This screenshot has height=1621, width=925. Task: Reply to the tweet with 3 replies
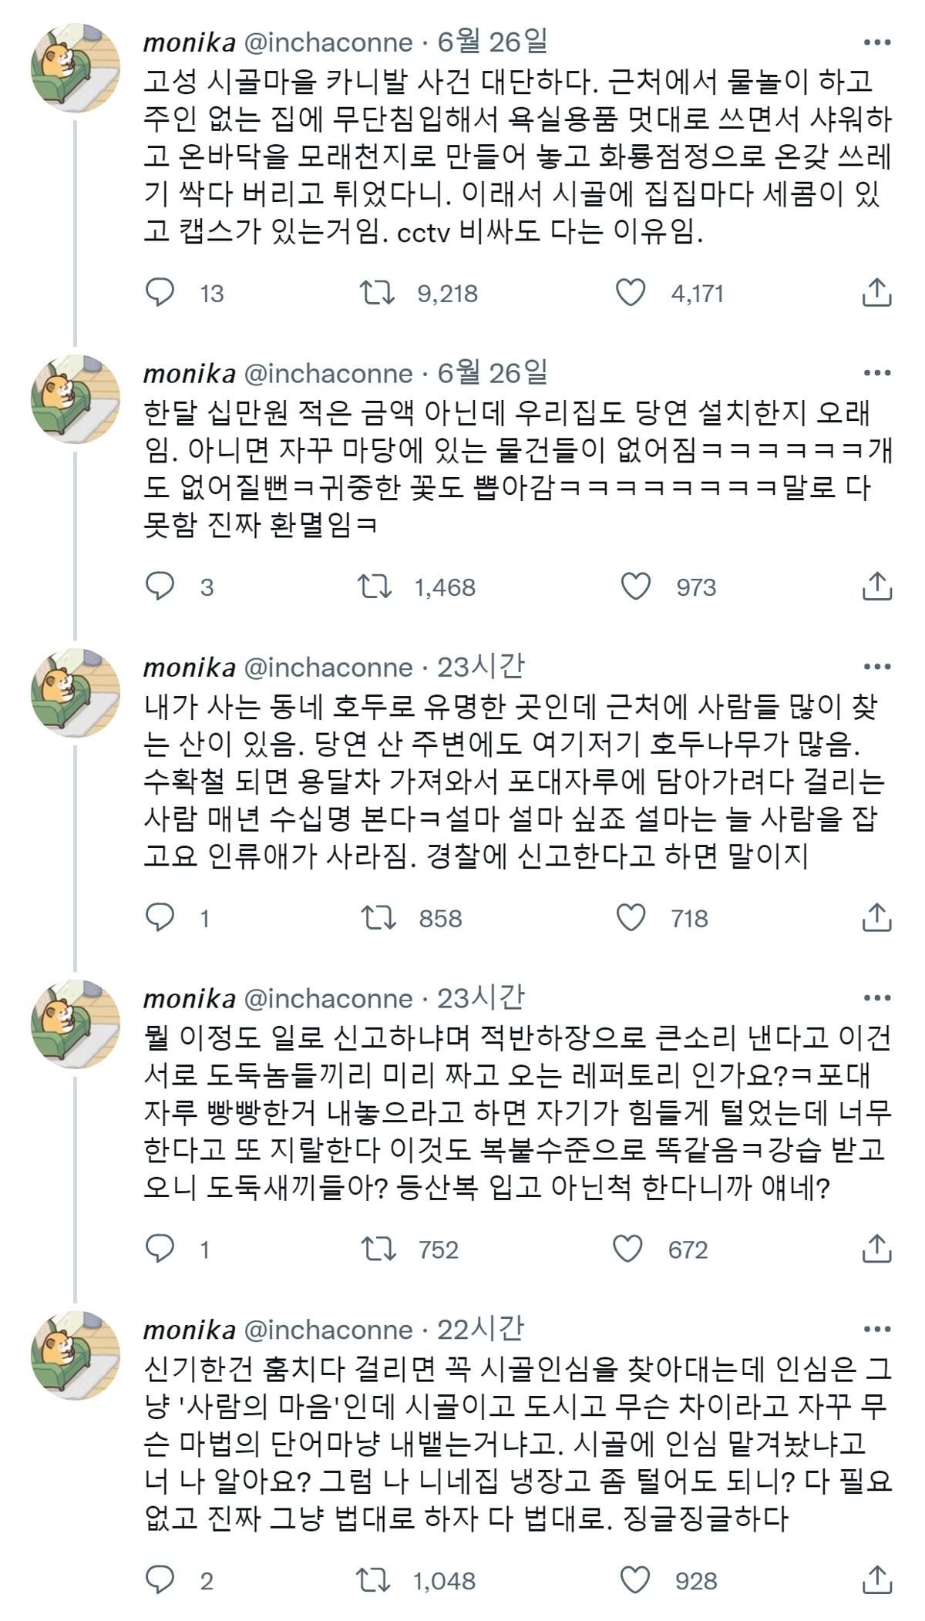(160, 587)
